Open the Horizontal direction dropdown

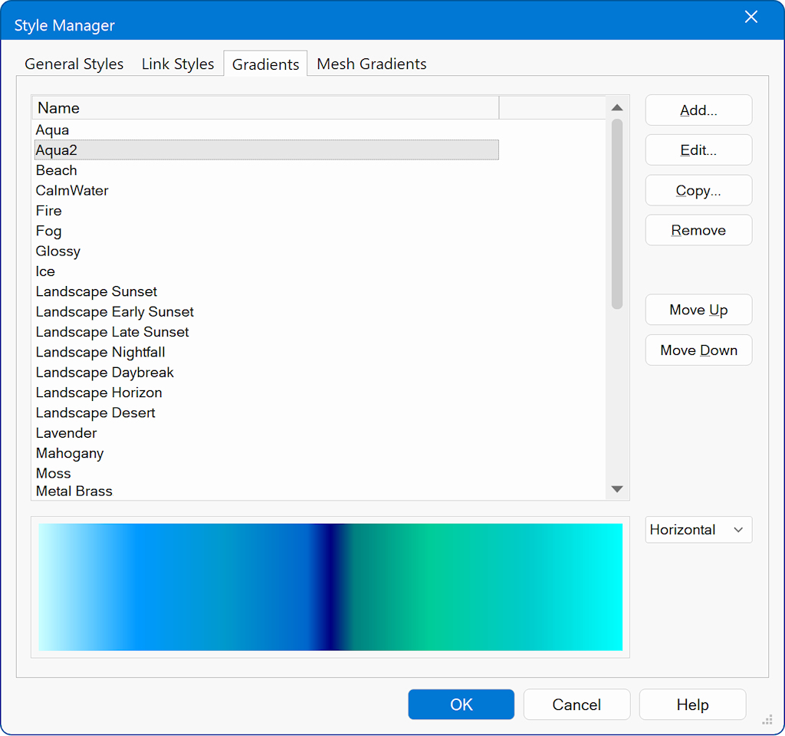[x=698, y=530]
